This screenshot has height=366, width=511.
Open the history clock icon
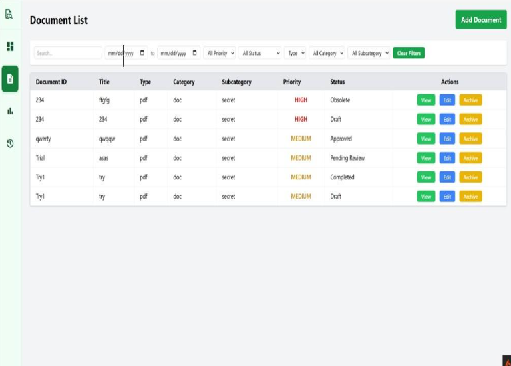coord(10,143)
